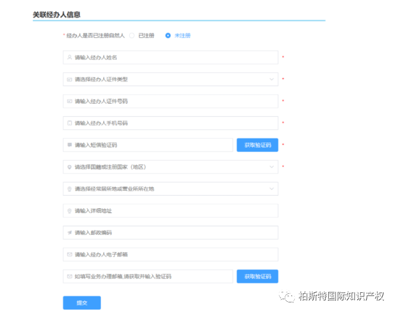
Task: Focus the 请输入详细地址 input field
Action: tap(170, 210)
